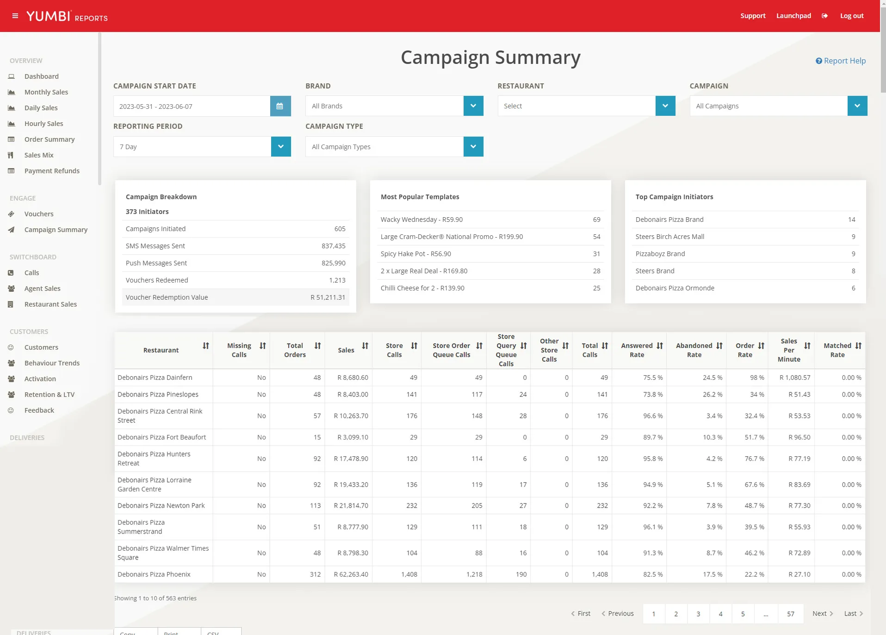Open Feedback in sidebar
The width and height of the screenshot is (886, 635).
pyautogui.click(x=39, y=410)
